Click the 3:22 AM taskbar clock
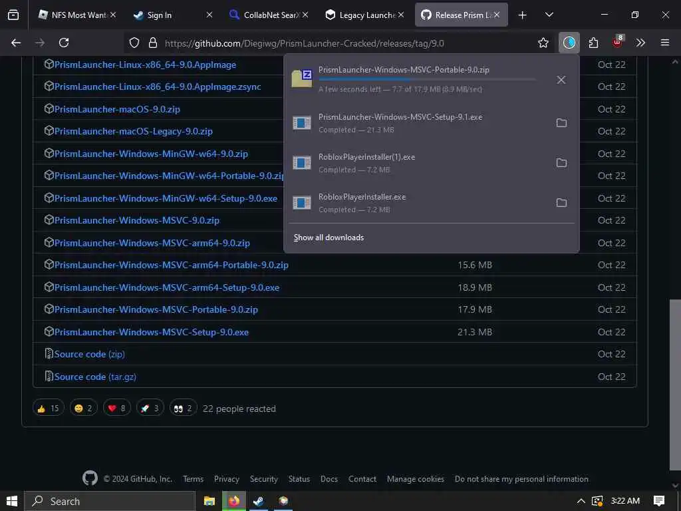This screenshot has width=681, height=511. pos(625,501)
